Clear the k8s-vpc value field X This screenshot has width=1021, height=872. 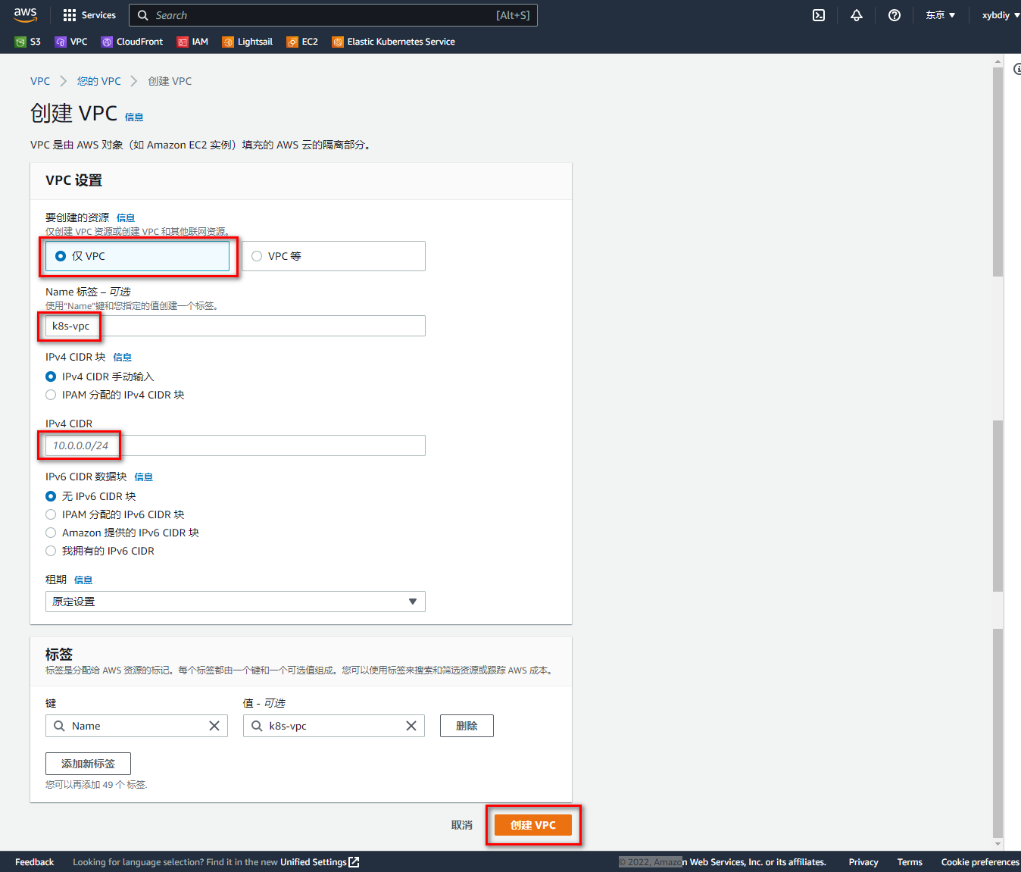tap(411, 726)
